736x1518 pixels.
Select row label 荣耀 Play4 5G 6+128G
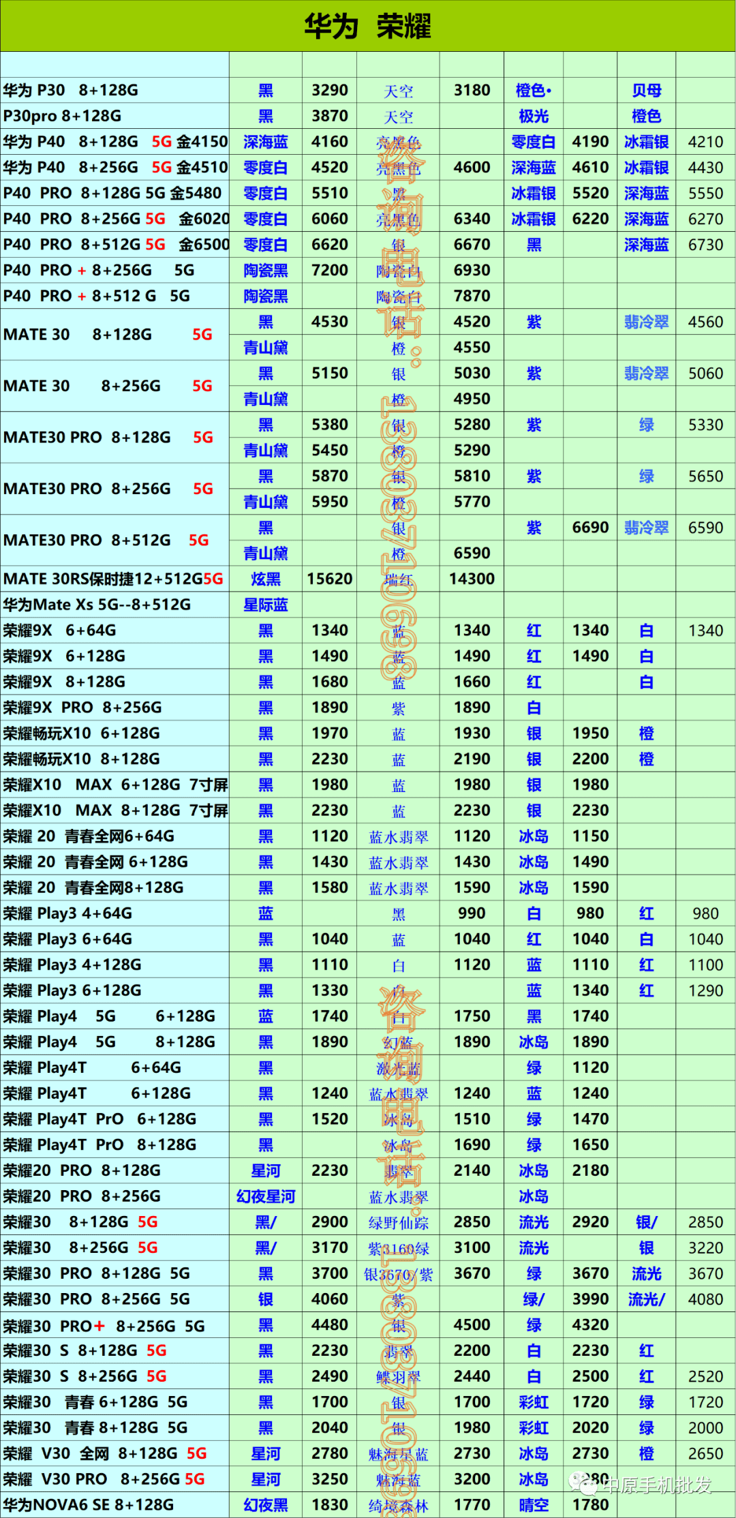109,1017
